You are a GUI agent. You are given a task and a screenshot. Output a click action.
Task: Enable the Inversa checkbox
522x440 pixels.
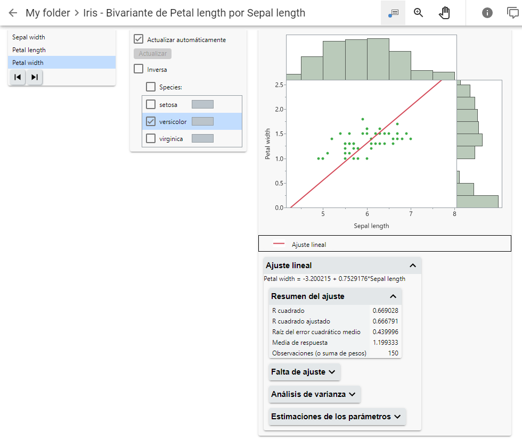(138, 69)
